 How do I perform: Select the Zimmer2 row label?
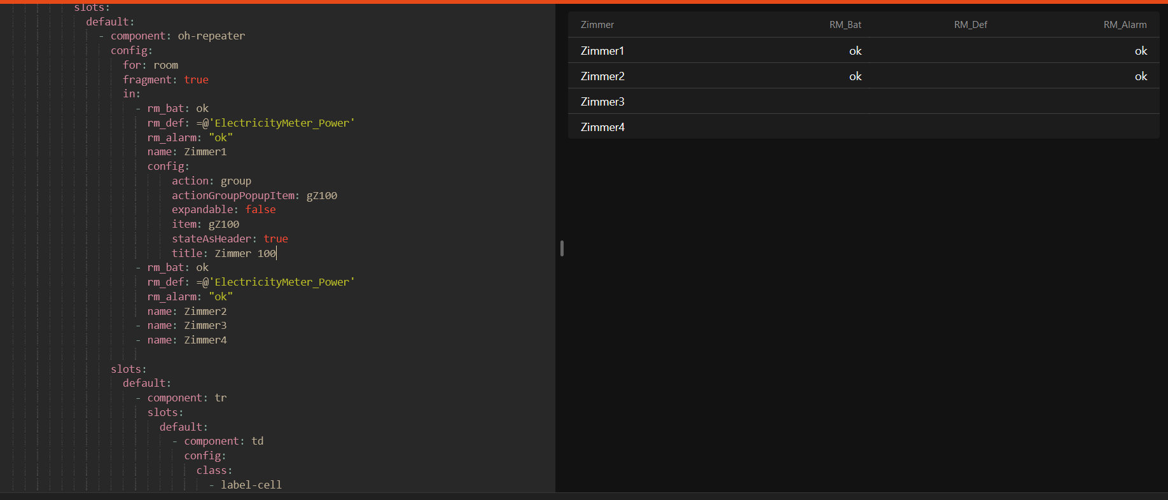coord(602,76)
